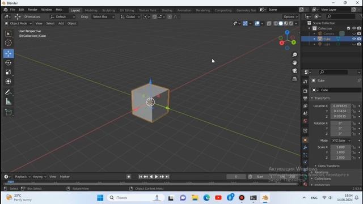Open the Object Mode dropdown
363x204 pixels.
[18, 23]
